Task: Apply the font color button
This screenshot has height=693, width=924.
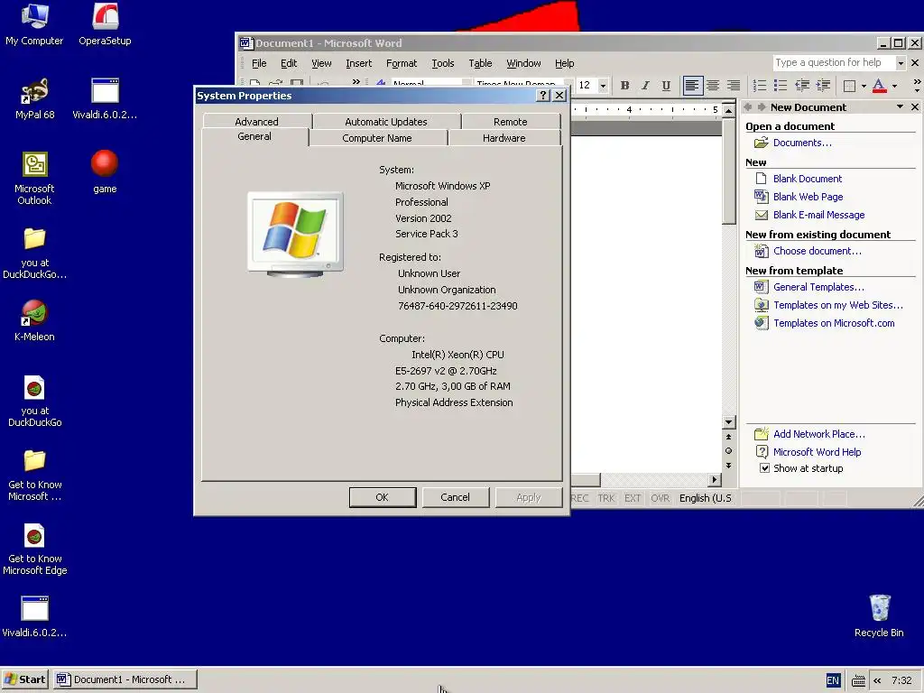Action: [x=879, y=86]
